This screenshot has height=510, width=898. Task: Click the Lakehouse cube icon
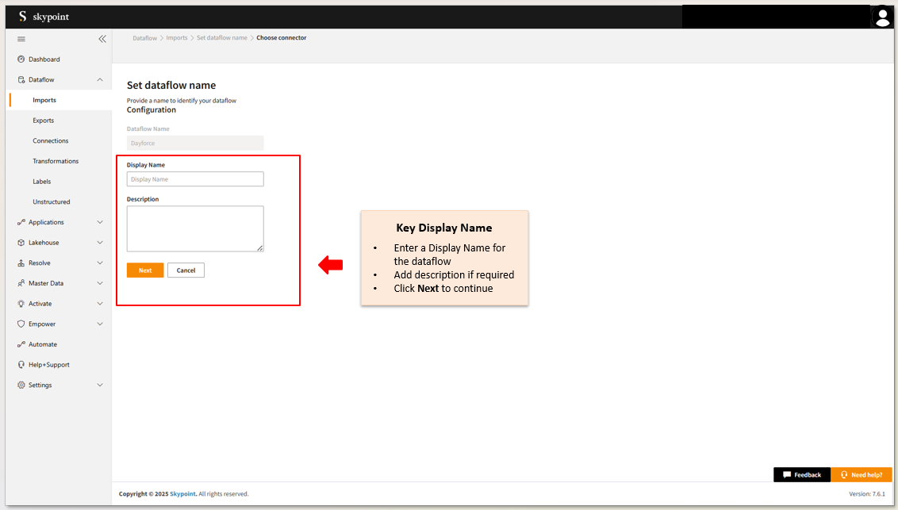[x=21, y=243]
